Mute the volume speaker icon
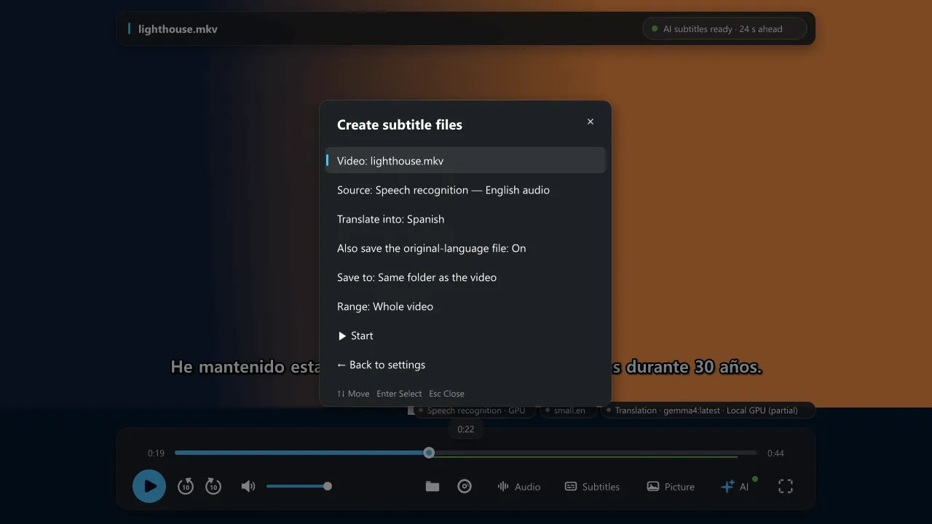The width and height of the screenshot is (932, 524). click(248, 486)
